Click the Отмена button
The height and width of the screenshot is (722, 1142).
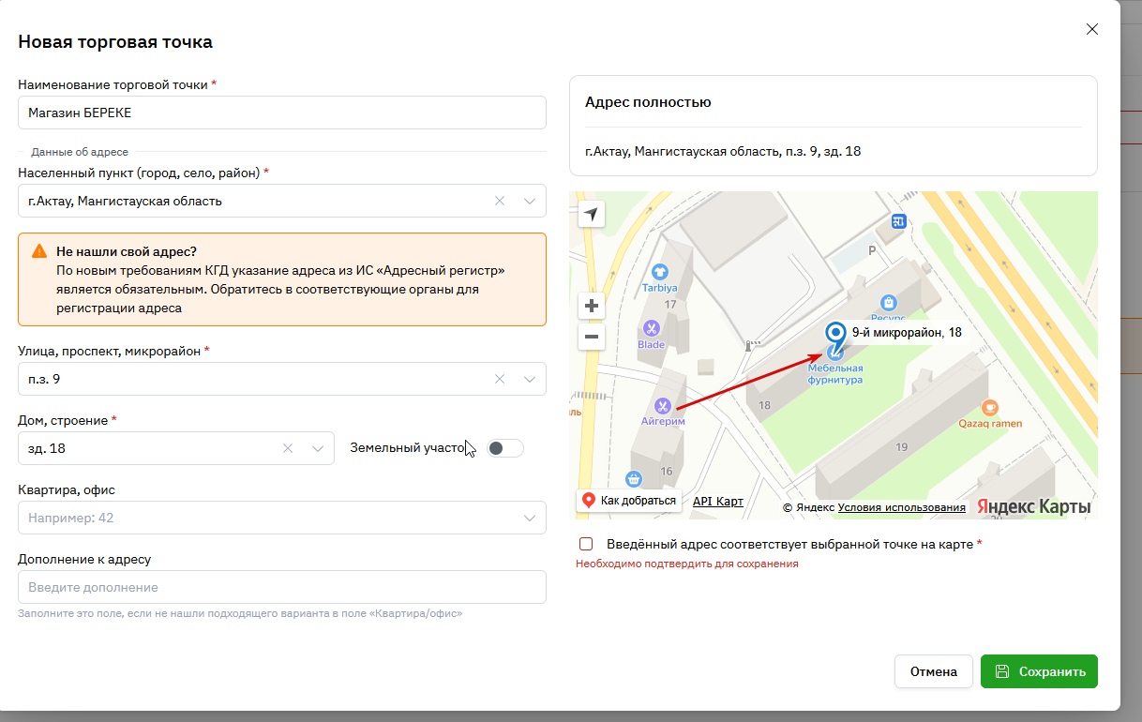pyautogui.click(x=934, y=671)
